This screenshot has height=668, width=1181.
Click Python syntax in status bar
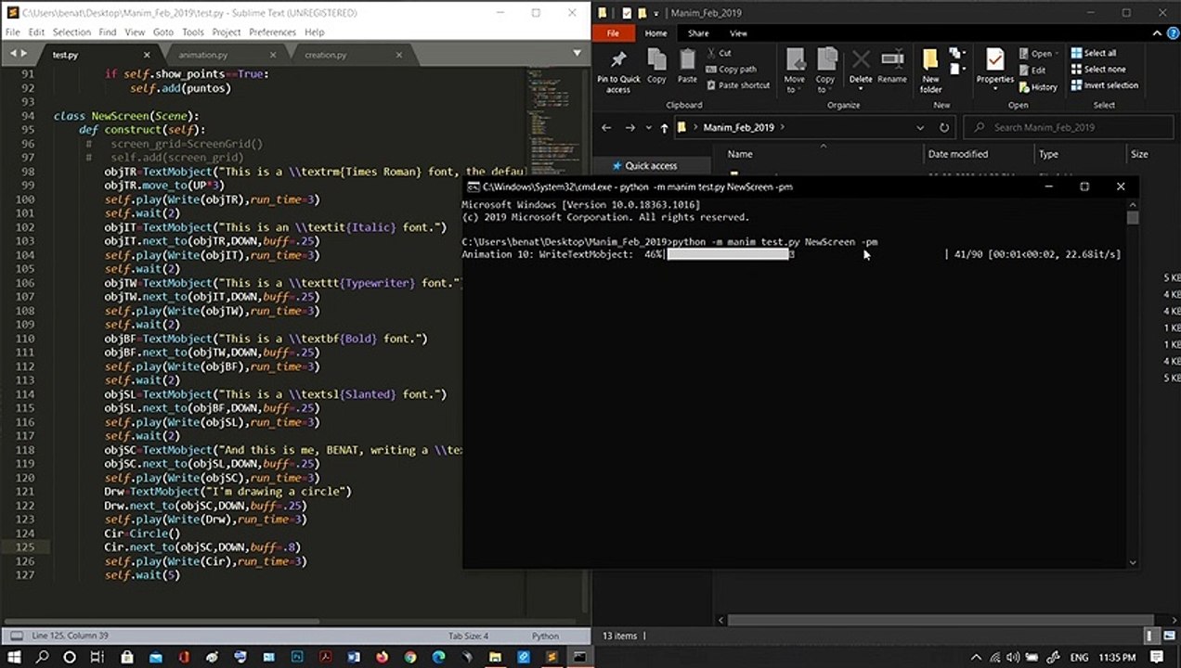(545, 636)
